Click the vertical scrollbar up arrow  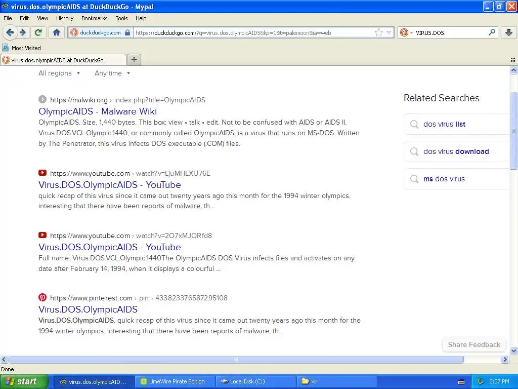click(513, 70)
